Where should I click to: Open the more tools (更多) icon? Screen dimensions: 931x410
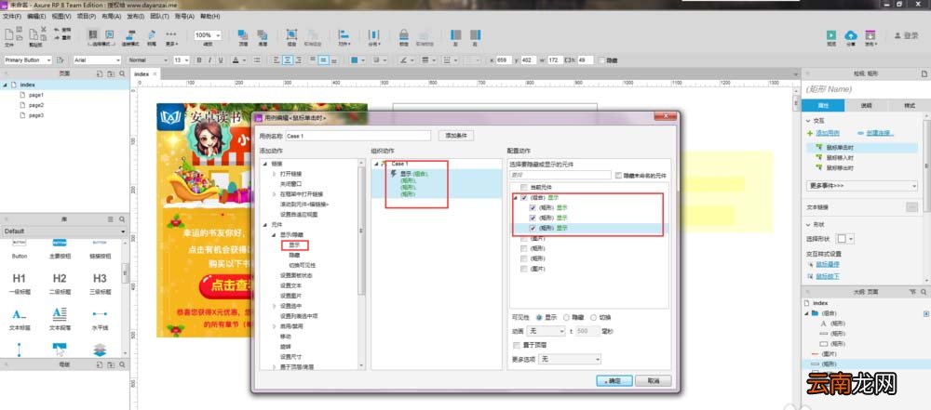click(171, 36)
